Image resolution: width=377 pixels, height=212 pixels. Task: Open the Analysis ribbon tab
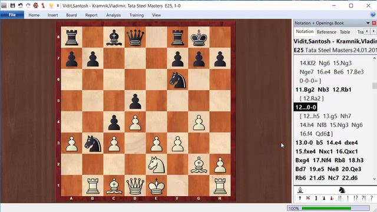point(114,15)
